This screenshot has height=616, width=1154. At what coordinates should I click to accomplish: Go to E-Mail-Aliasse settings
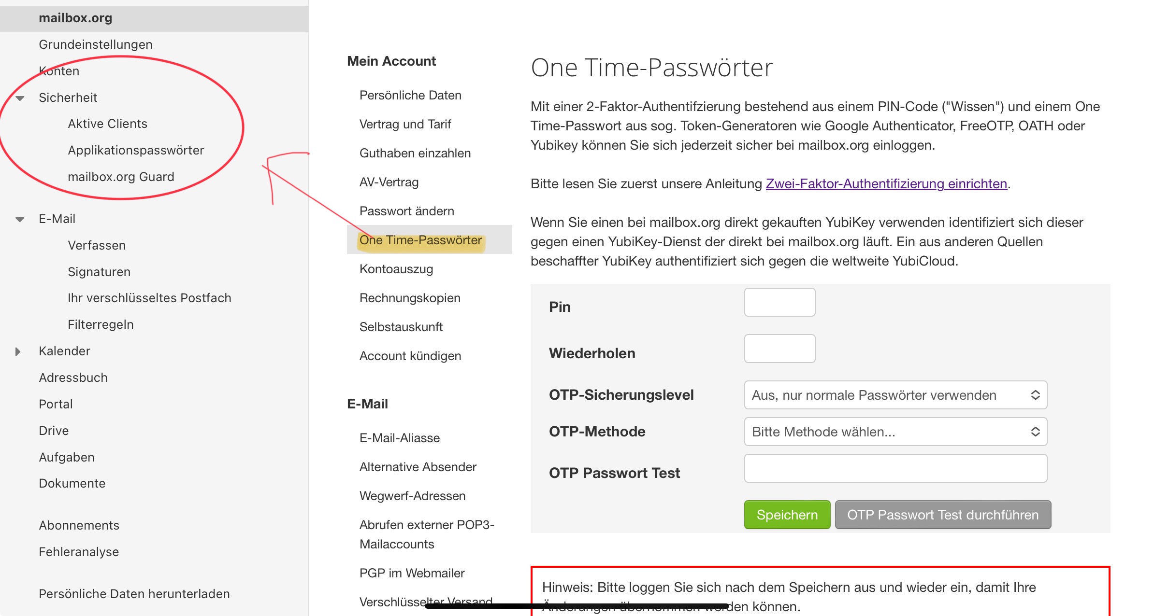point(400,438)
